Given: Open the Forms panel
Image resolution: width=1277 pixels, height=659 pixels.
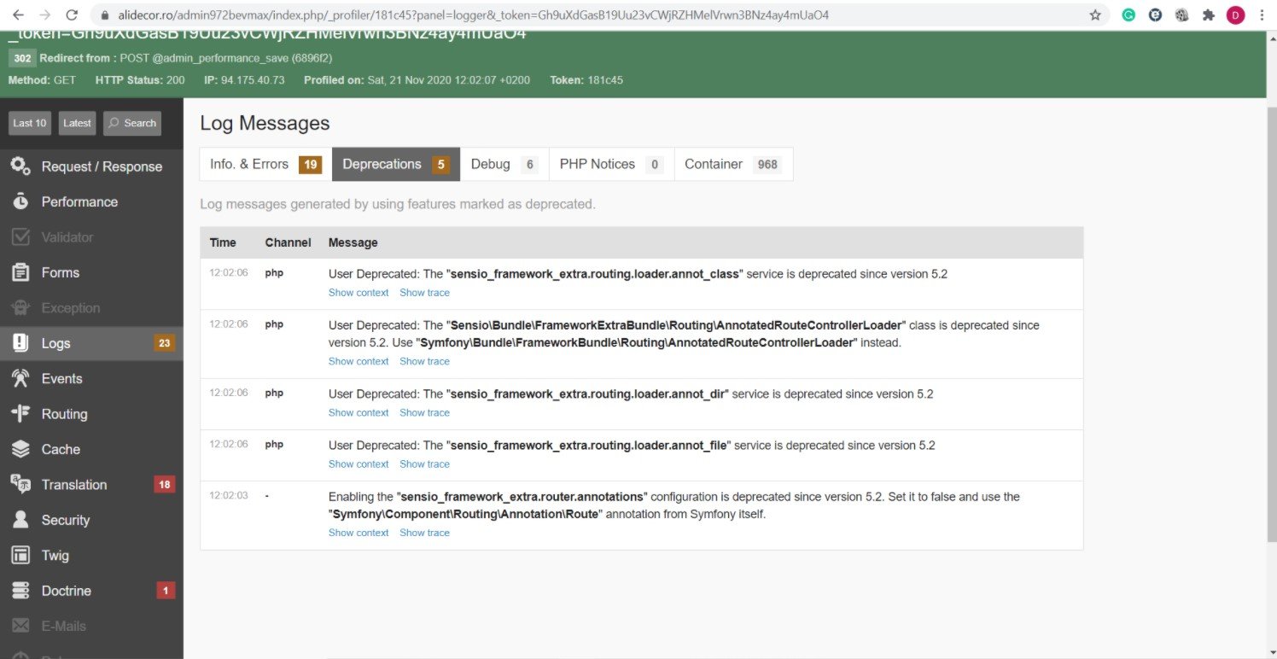Looking at the screenshot, I should click(91, 272).
